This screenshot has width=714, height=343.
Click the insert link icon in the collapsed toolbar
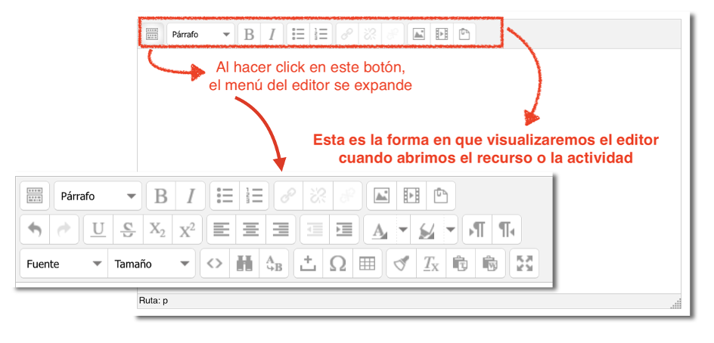[347, 34]
